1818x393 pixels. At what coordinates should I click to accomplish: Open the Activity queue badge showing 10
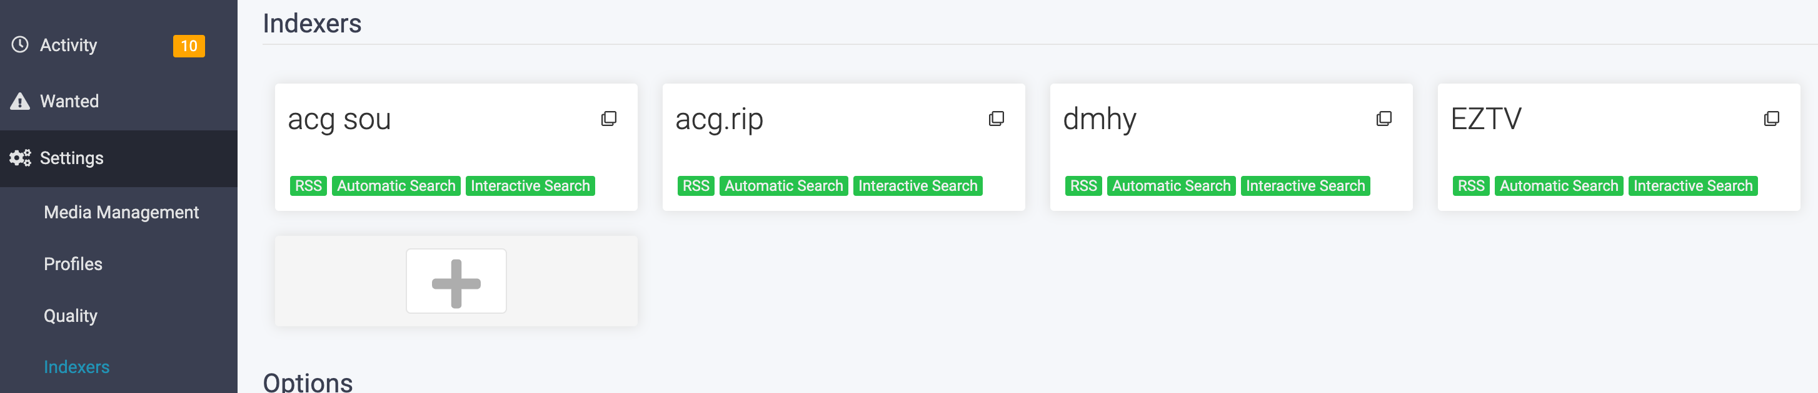188,46
